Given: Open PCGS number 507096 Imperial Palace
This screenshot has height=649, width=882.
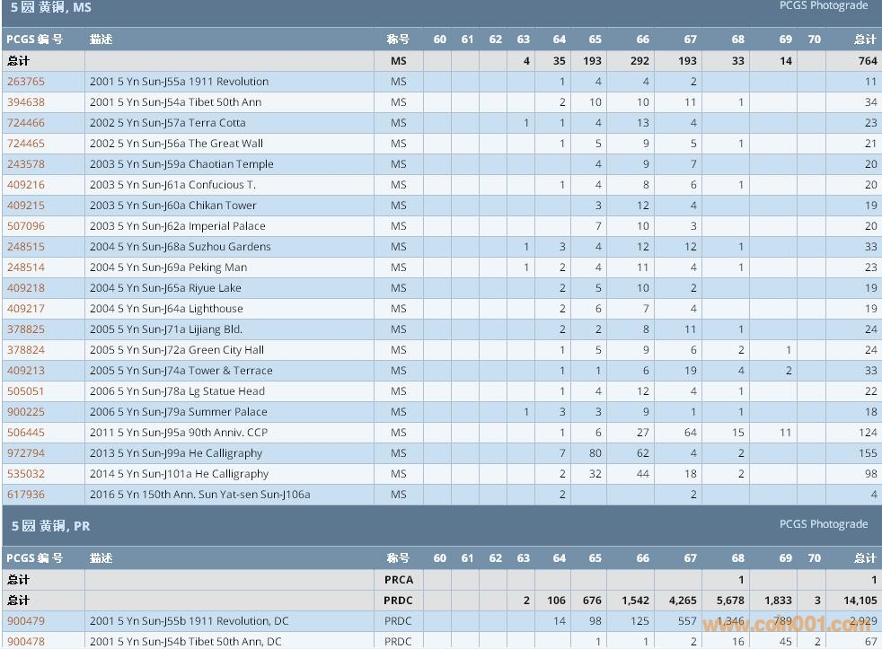Looking at the screenshot, I should pos(25,226).
